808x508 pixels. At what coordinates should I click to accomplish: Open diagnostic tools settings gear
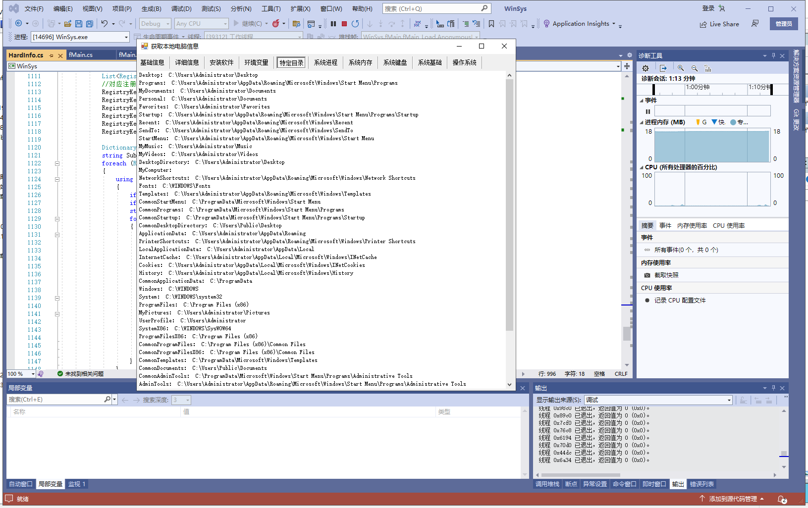[645, 68]
